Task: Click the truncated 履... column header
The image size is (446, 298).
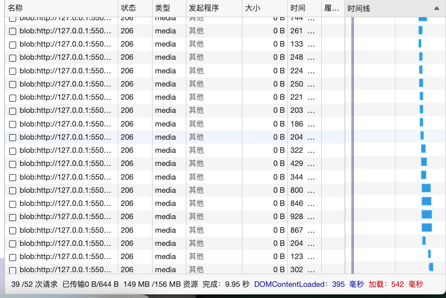Action: pos(331,9)
